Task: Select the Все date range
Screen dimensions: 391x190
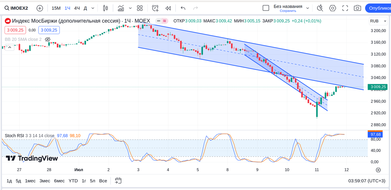Action: point(103,181)
